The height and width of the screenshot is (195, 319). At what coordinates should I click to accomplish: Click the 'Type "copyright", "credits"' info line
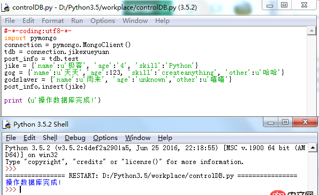pyautogui.click(x=124, y=162)
